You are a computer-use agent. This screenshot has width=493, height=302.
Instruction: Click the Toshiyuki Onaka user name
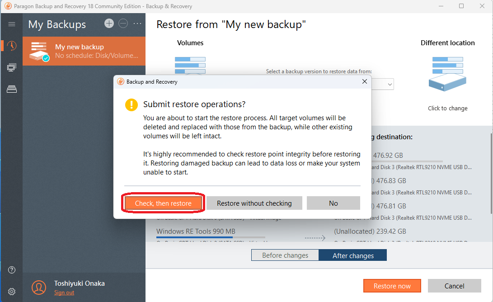[79, 283]
